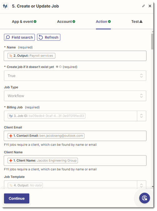Click the orange star icon in Client Name pill
This screenshot has width=157, height=211.
pyautogui.click(x=11, y=161)
